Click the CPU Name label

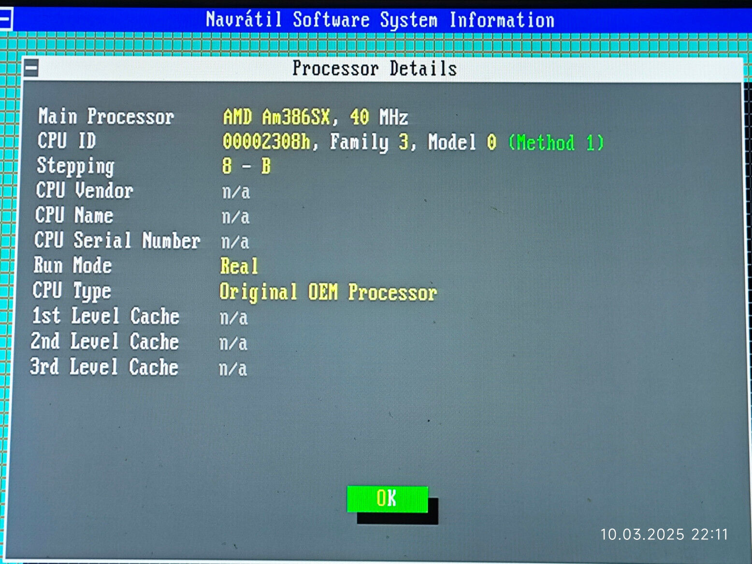tap(74, 215)
